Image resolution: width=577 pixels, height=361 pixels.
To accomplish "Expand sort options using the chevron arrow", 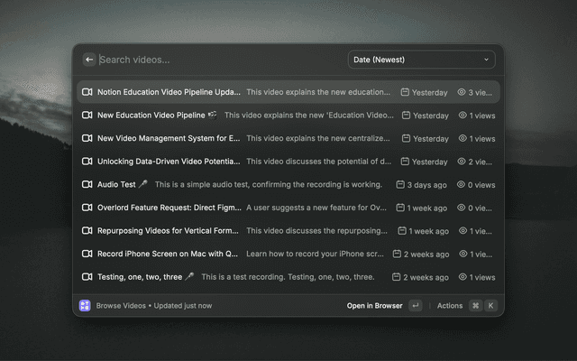I will (487, 60).
